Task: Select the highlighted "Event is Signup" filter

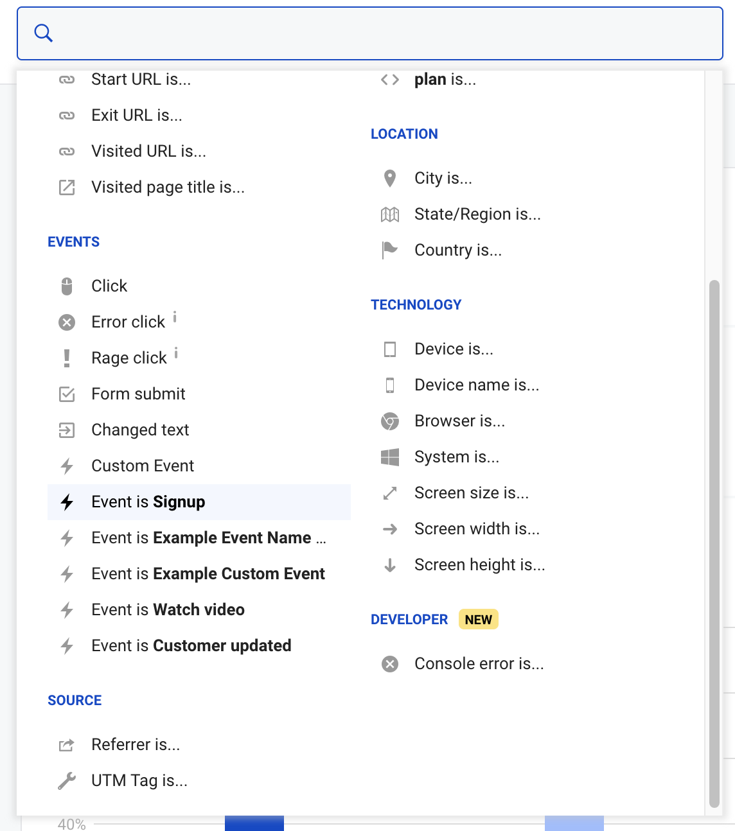Action: (x=148, y=502)
